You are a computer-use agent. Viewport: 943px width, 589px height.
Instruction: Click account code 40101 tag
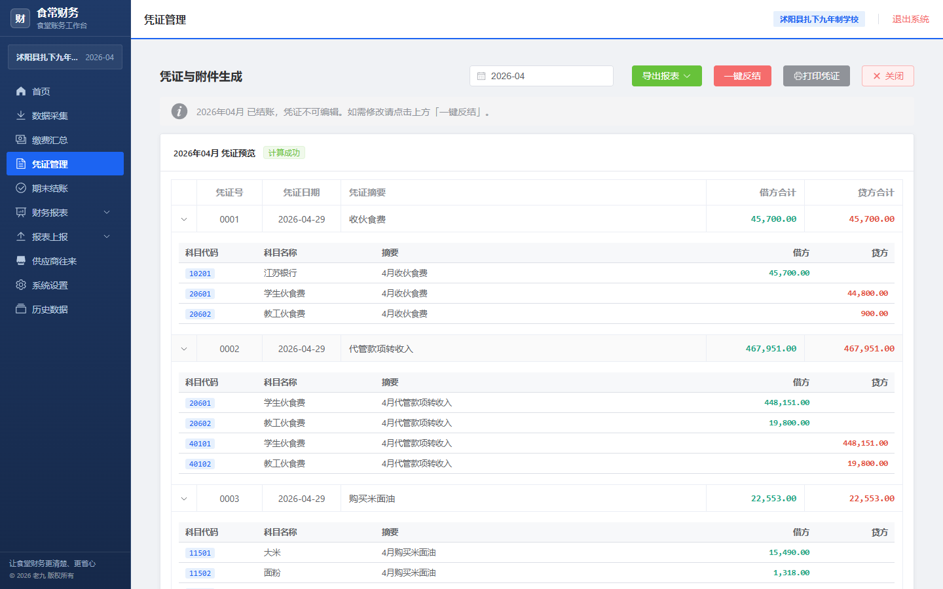point(200,444)
